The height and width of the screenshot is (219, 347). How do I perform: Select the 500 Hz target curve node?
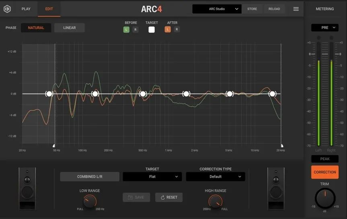click(x=143, y=94)
